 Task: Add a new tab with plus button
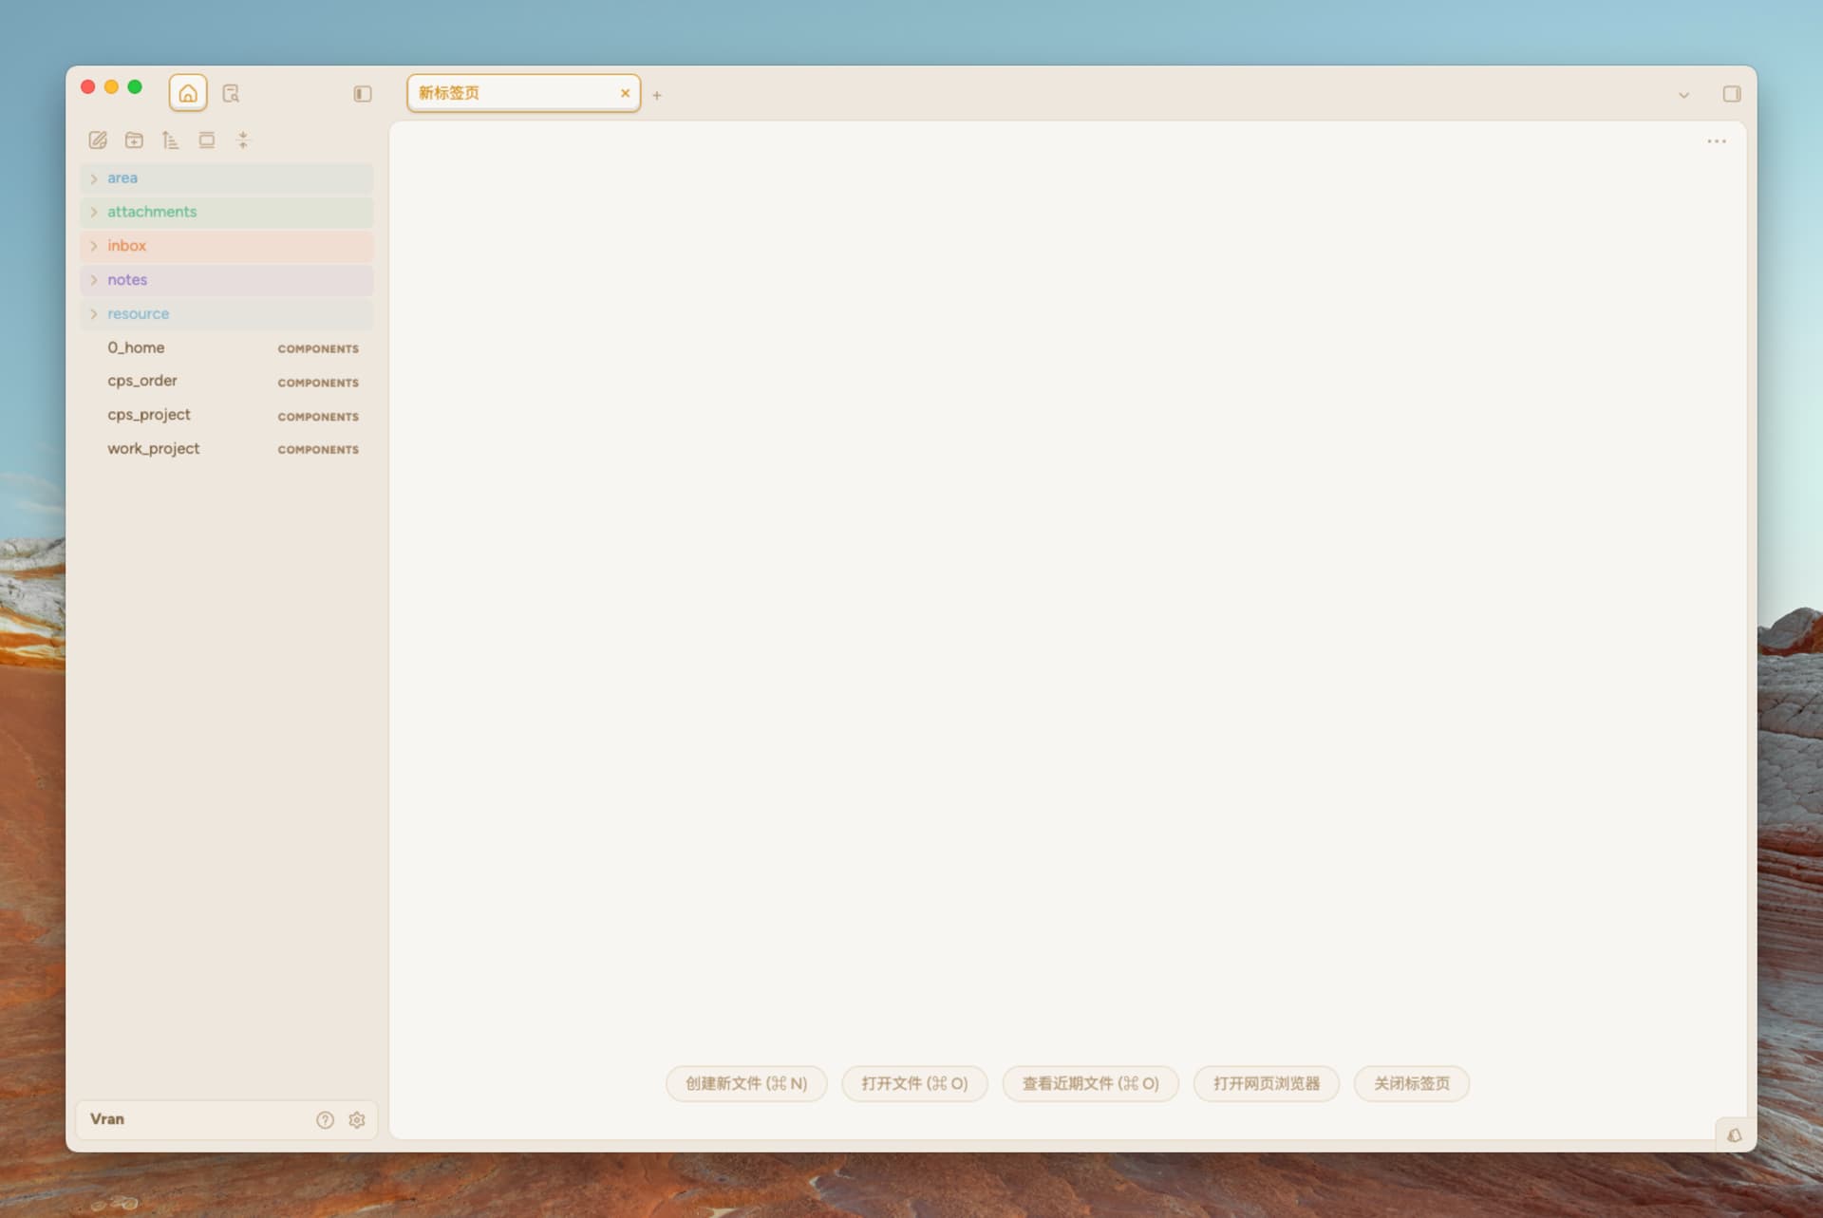tap(657, 95)
